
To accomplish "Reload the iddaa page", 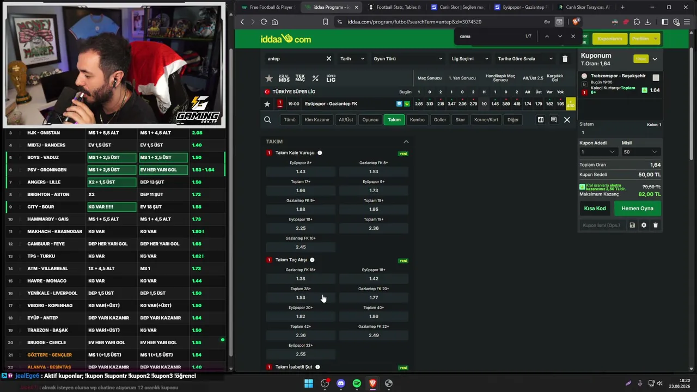I will tap(264, 22).
